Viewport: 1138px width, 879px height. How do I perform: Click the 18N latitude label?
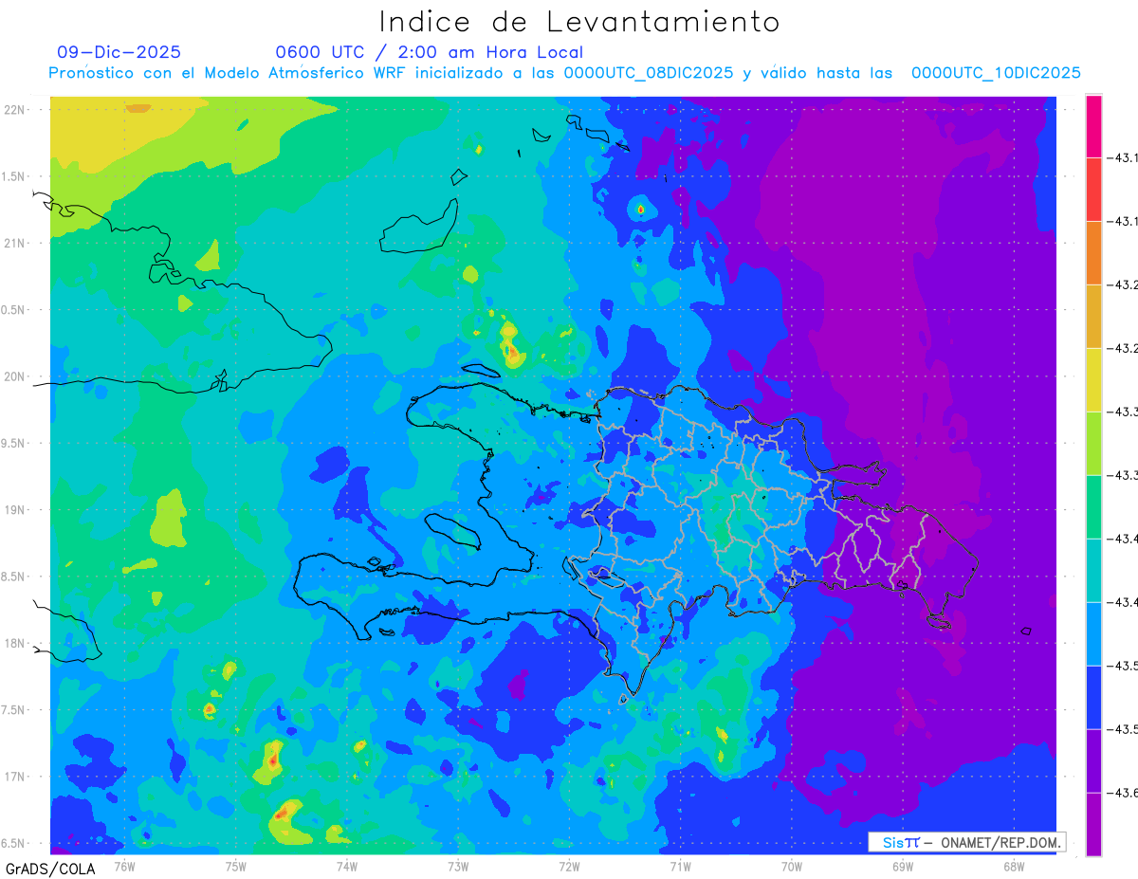16,643
